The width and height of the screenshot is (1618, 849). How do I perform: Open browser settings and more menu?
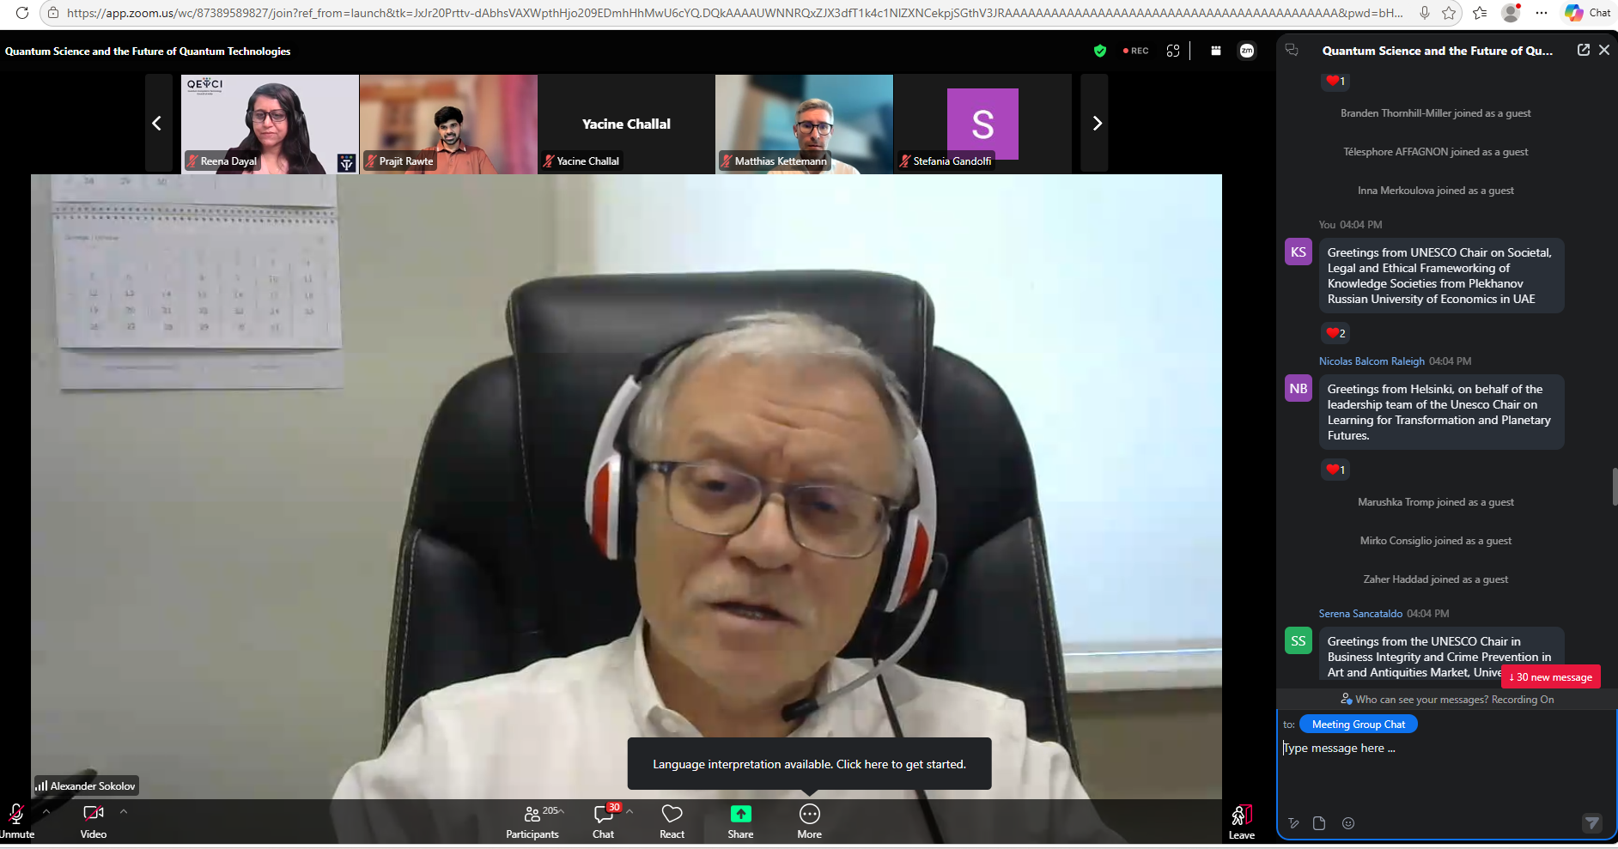click(x=1542, y=13)
